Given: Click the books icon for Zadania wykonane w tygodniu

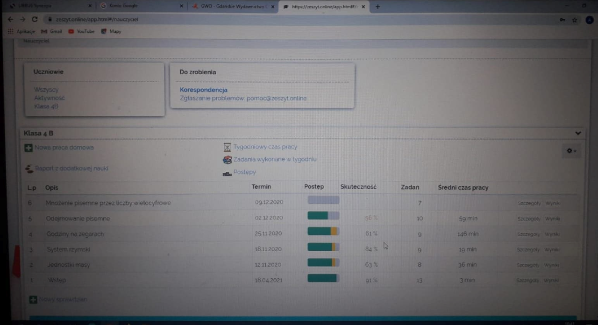Looking at the screenshot, I should (227, 160).
